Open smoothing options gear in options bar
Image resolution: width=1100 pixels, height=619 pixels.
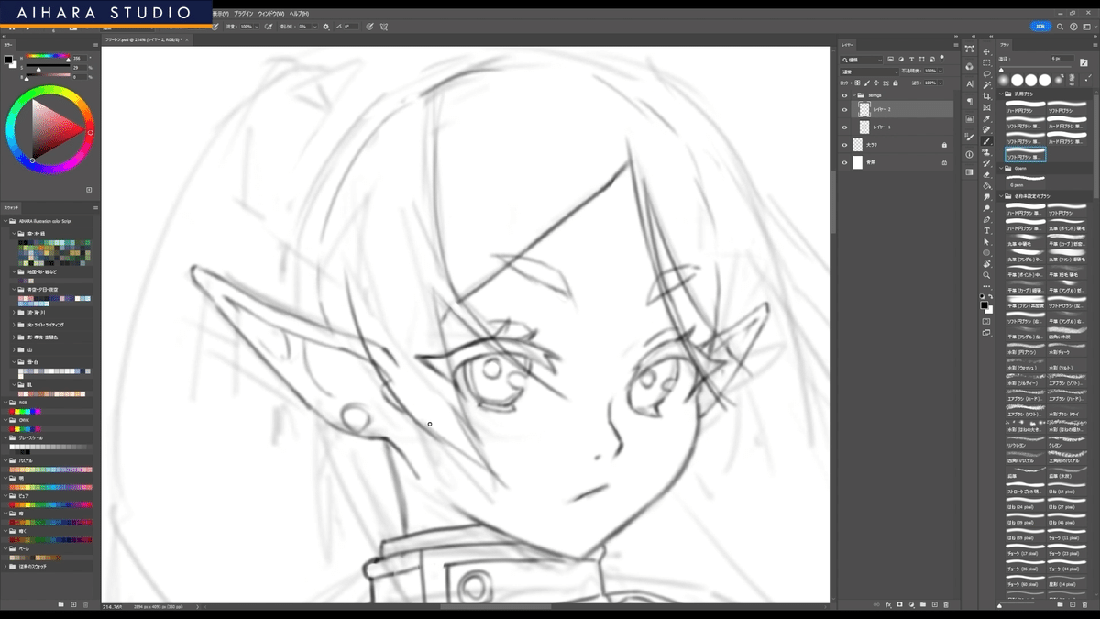[x=326, y=27]
